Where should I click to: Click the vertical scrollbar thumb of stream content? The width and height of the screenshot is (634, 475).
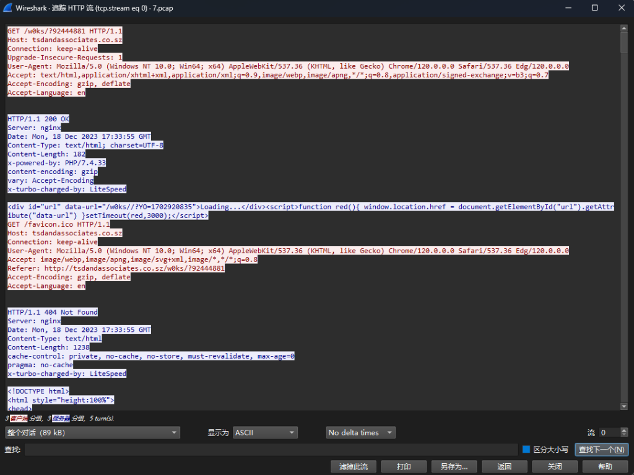coord(624,43)
